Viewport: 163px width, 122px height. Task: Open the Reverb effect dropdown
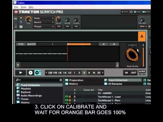pyautogui.click(x=44, y=22)
